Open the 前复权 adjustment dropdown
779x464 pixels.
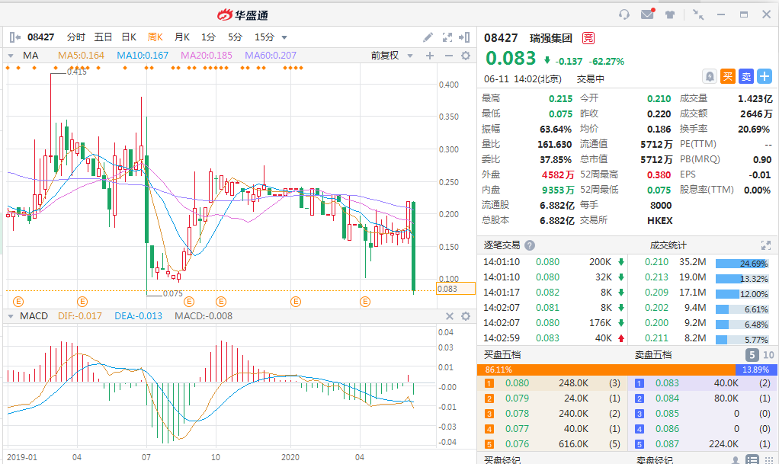392,56
